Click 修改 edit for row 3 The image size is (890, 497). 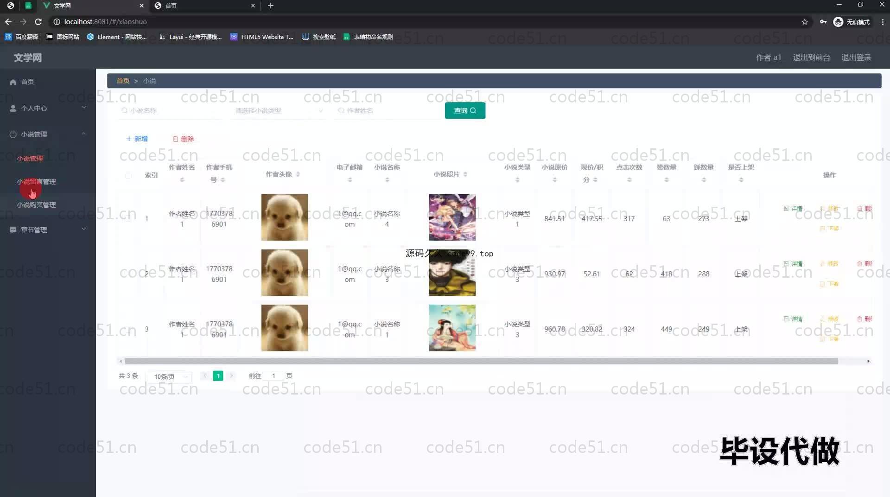click(x=830, y=319)
